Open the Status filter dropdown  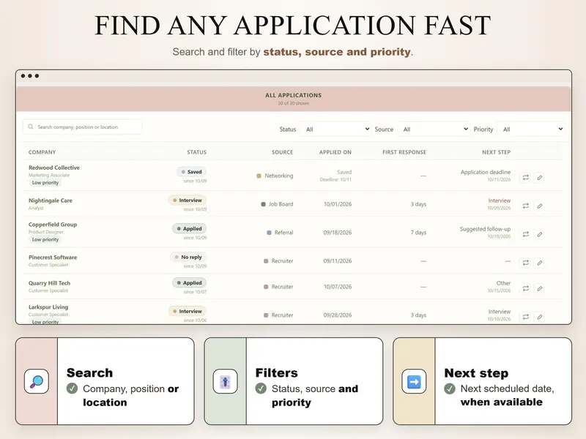335,130
